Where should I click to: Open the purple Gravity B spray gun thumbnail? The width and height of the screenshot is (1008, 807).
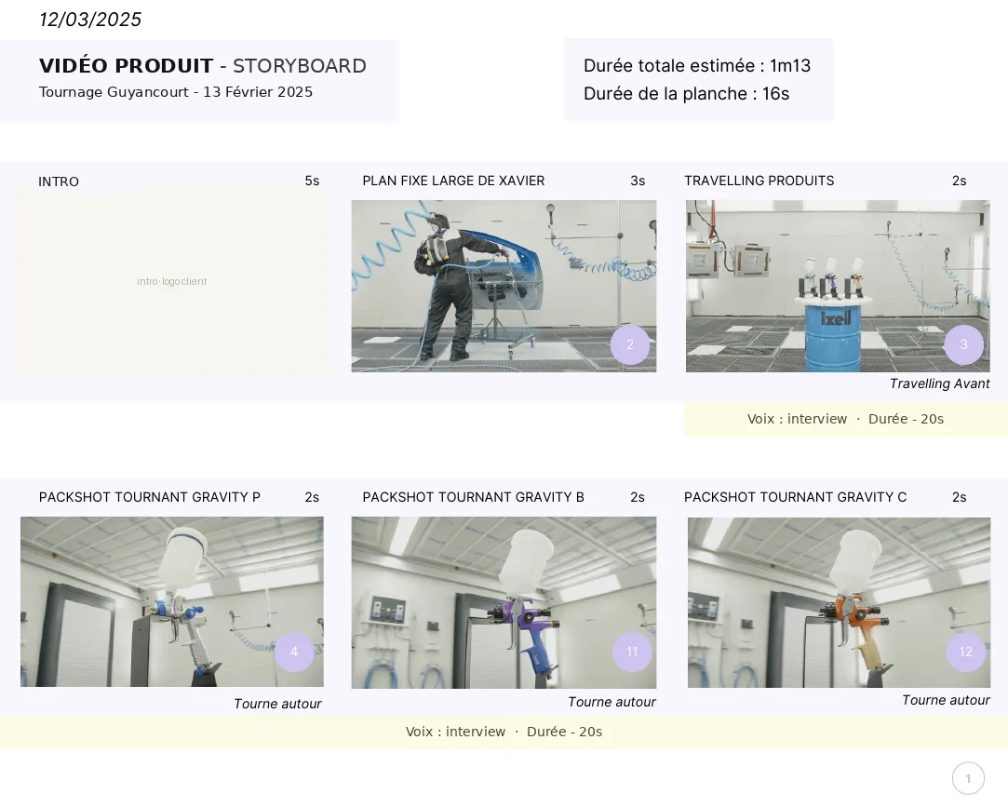point(504,602)
